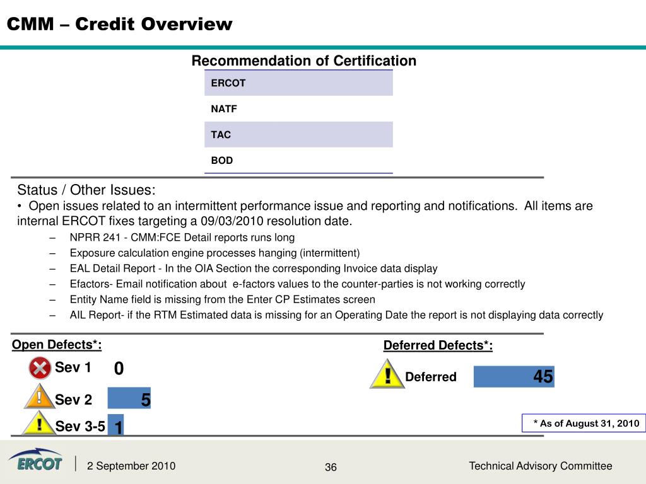Image resolution: width=646 pixels, height=484 pixels.
Task: Click the As of August 31, 2010 box
Action: (x=584, y=423)
